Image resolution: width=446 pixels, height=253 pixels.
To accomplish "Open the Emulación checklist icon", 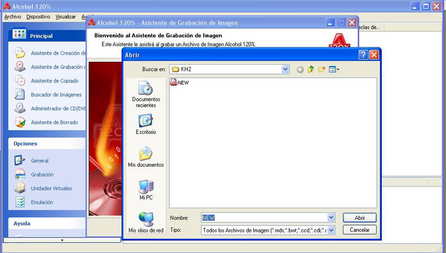I will 20,202.
